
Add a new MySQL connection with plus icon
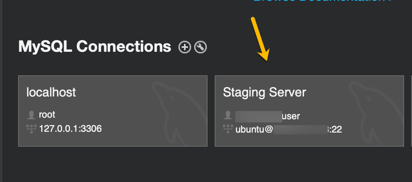[185, 47]
